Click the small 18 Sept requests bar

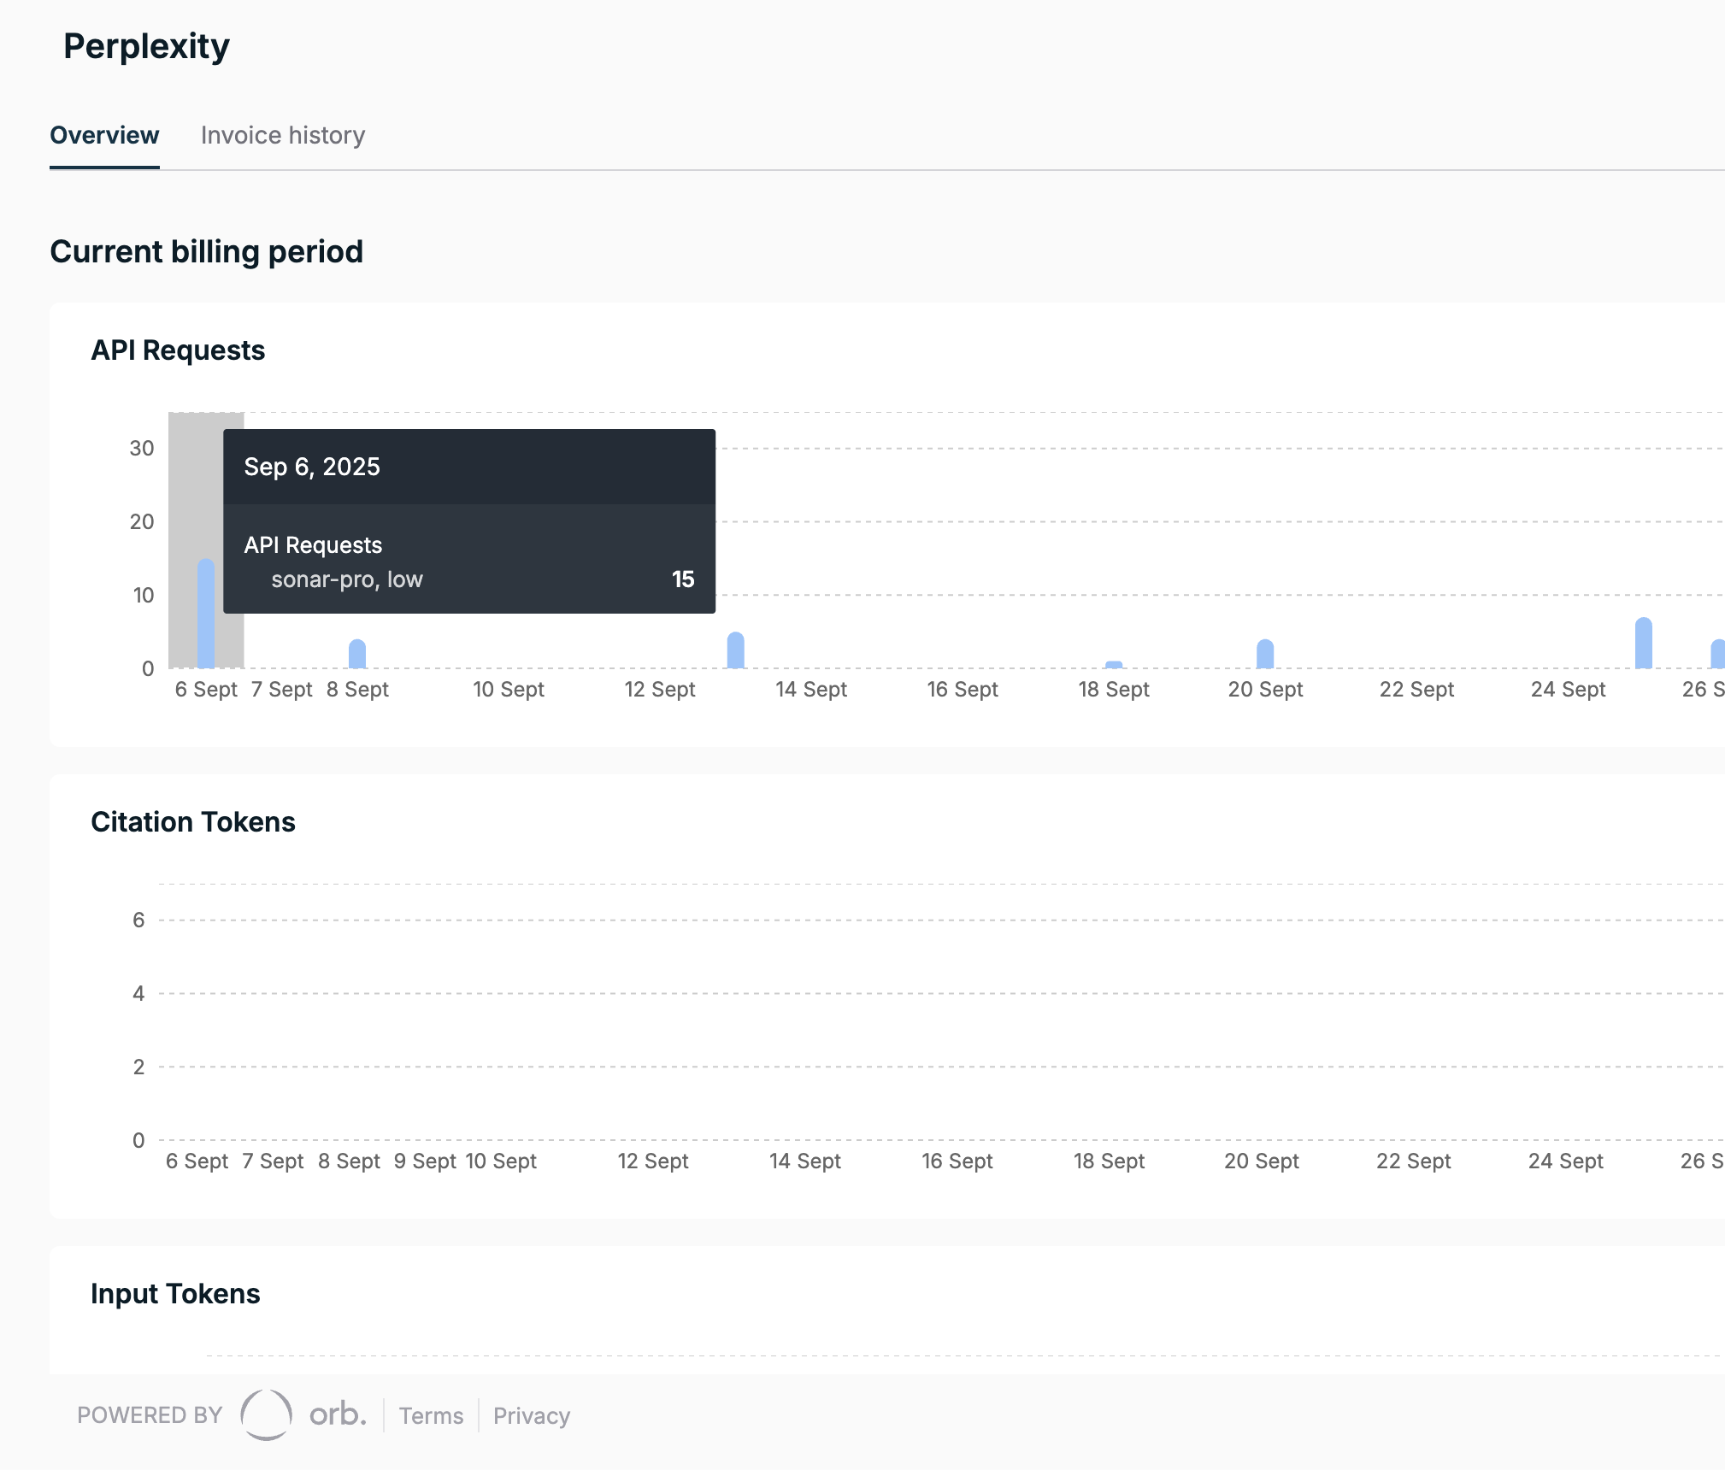[x=1114, y=664]
